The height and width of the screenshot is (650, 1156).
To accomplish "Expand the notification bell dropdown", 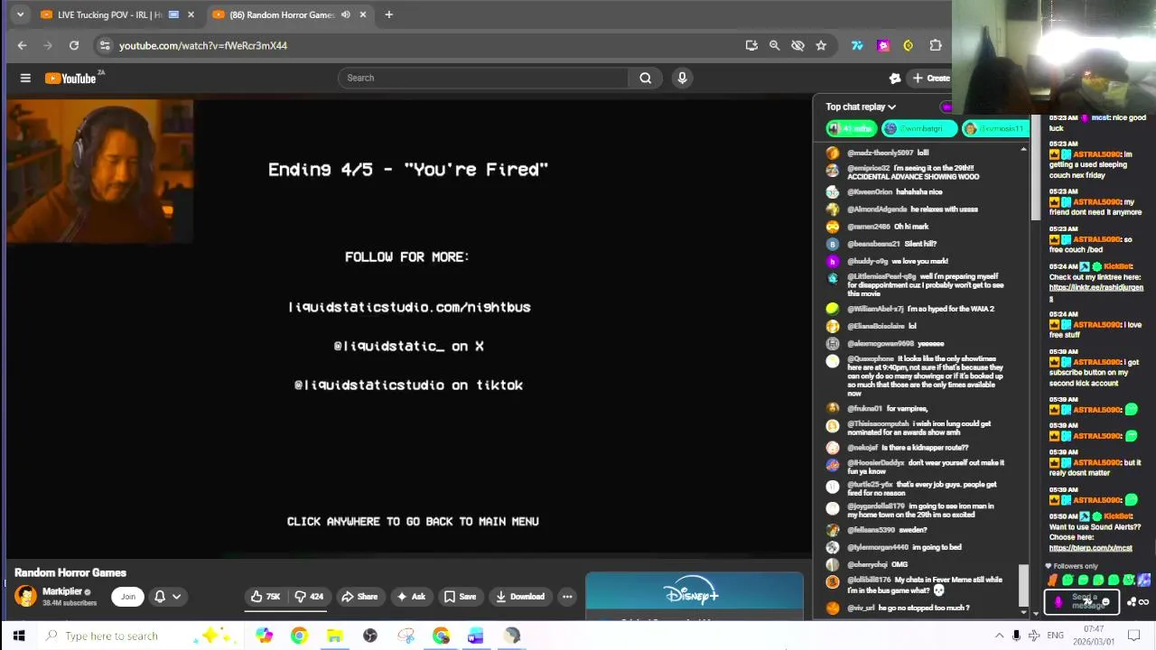I will pyautogui.click(x=168, y=597).
